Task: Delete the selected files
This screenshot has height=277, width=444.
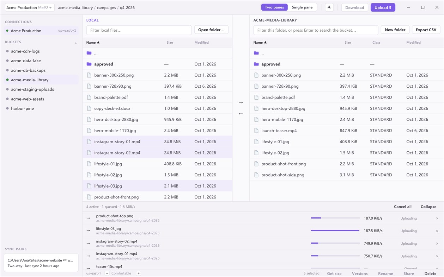Action: pos(430,273)
